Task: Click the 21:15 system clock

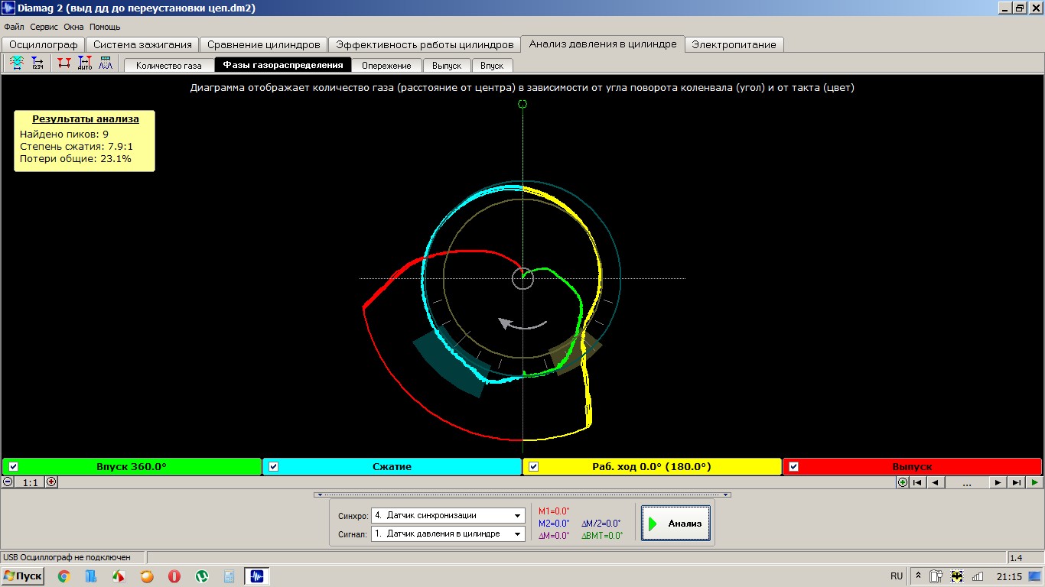Action: tap(1009, 576)
